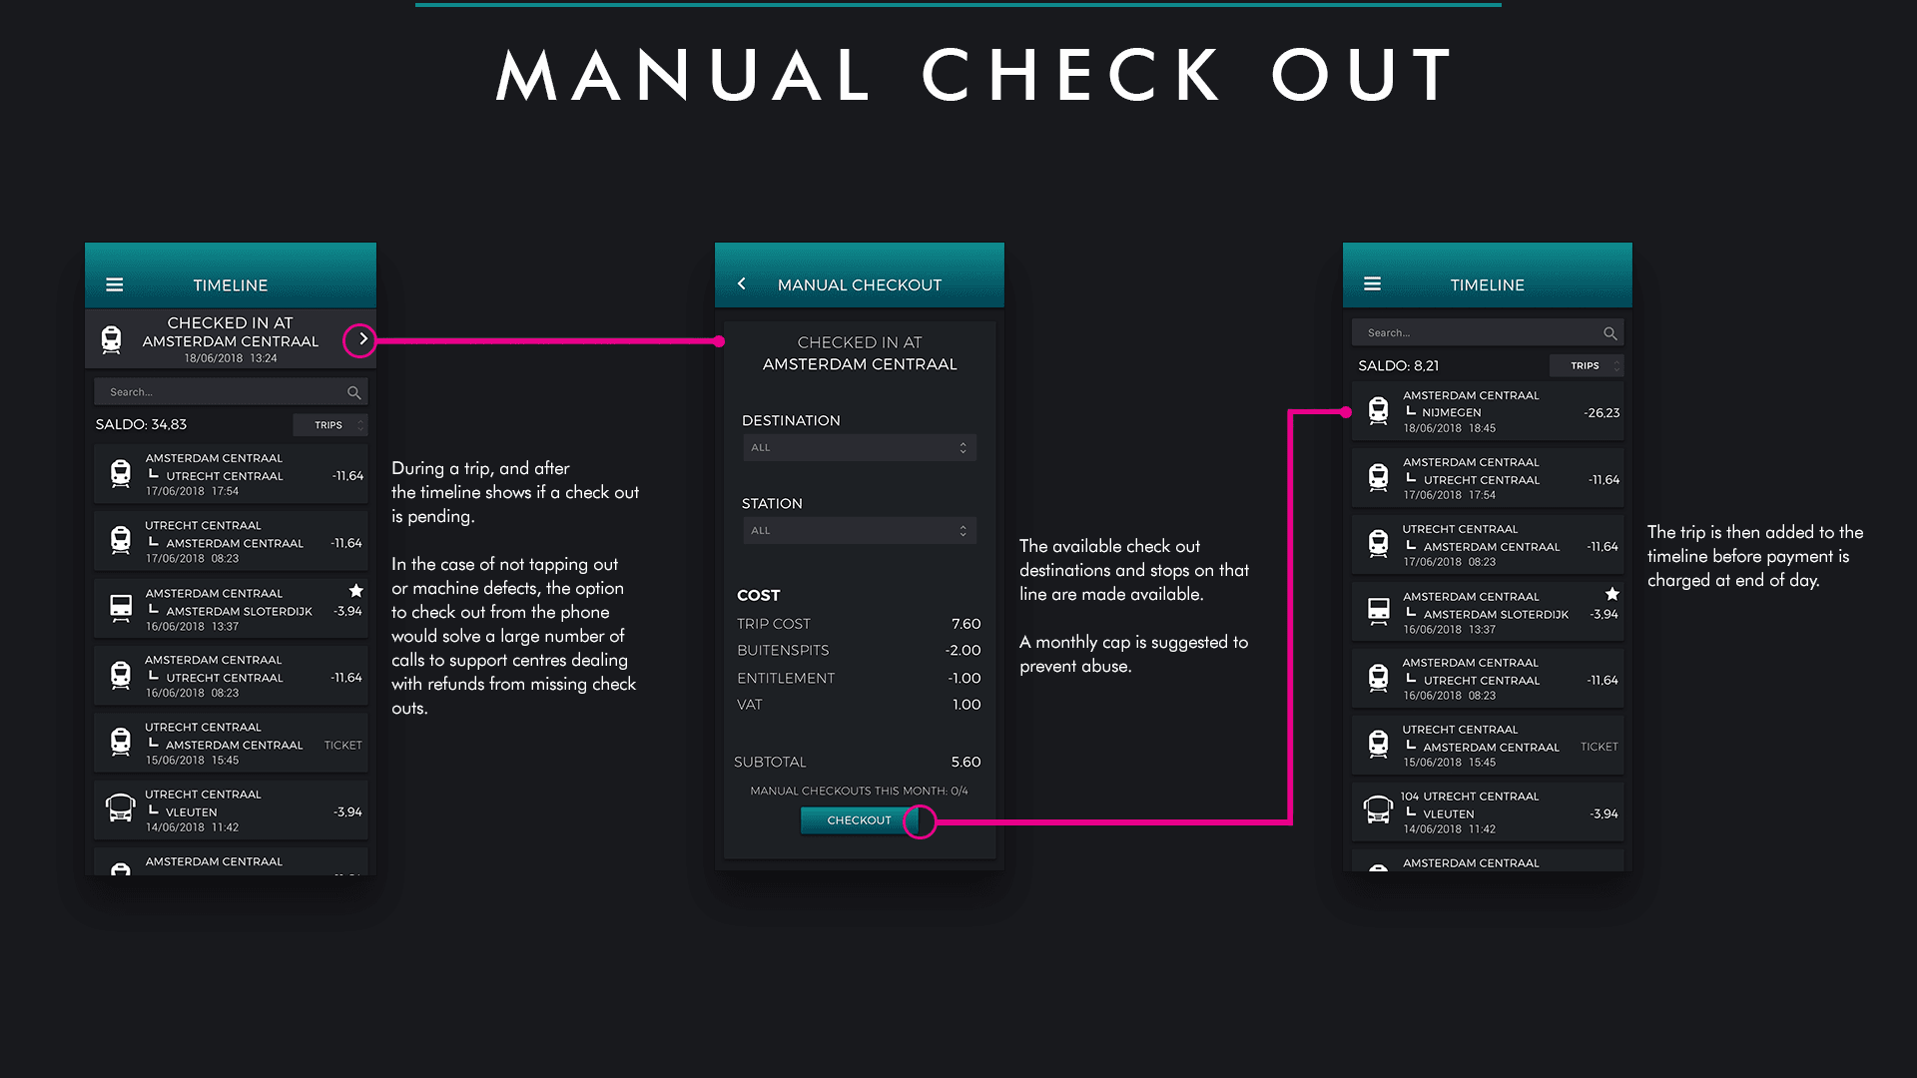Open the Destination ALL dropdown
Screen dimensions: 1917x1078
pos(859,447)
